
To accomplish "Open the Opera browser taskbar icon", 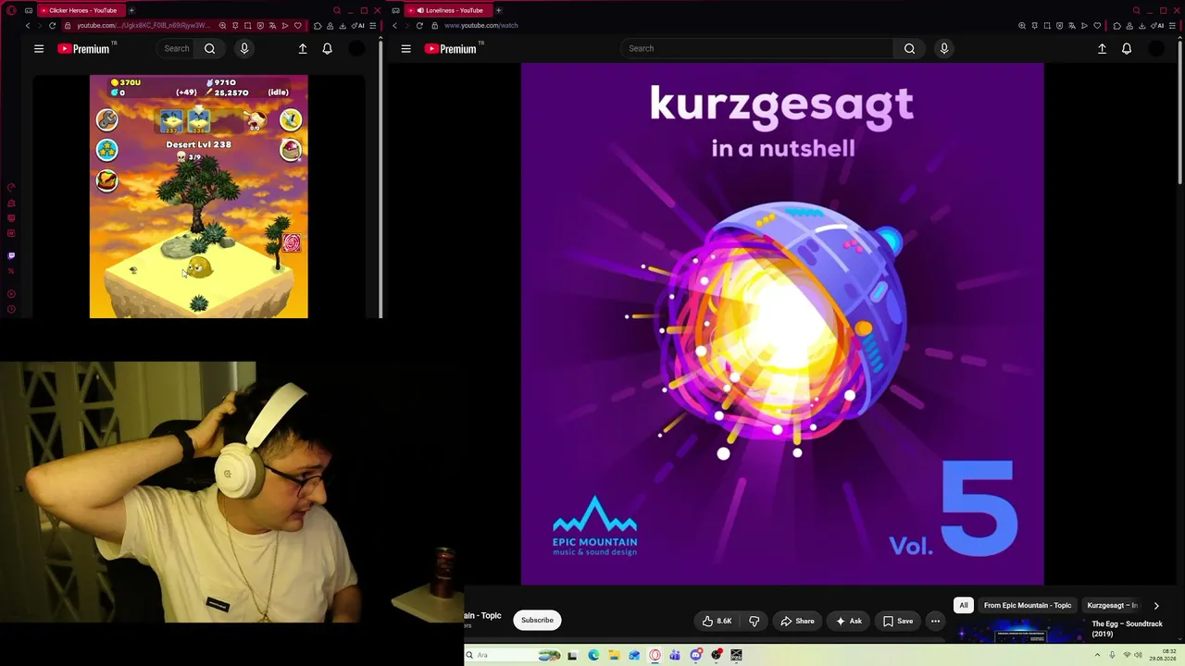I will coord(655,655).
